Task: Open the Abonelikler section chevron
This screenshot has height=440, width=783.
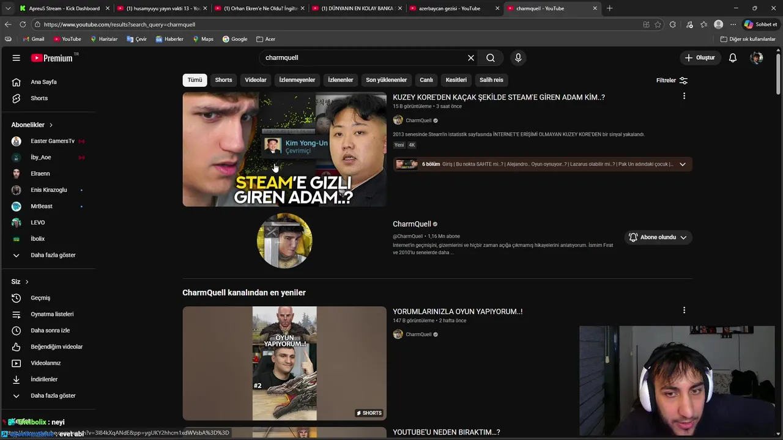Action: point(51,125)
